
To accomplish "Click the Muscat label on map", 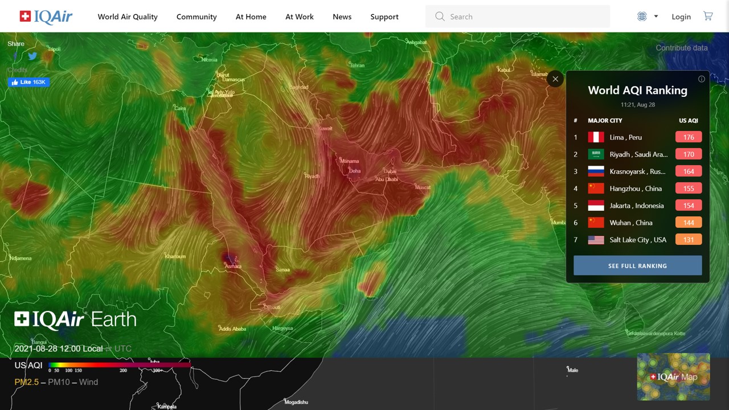I will tap(422, 187).
